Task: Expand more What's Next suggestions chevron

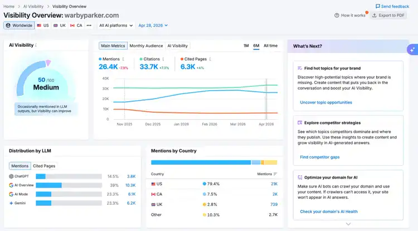Action: pyautogui.click(x=348, y=224)
